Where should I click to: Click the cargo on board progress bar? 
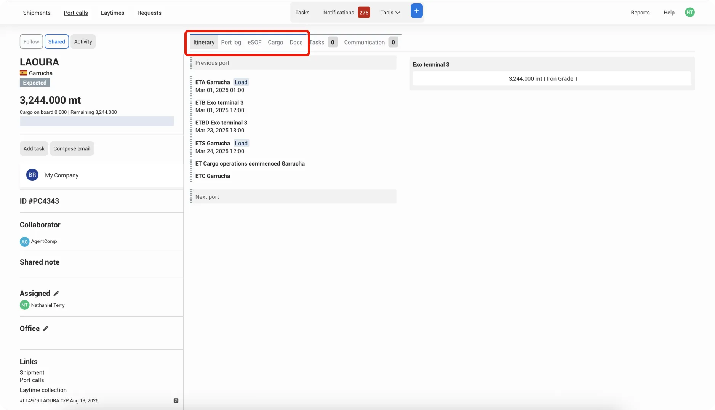97,121
